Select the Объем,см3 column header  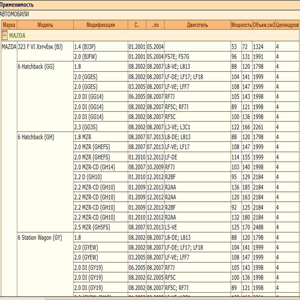(x=264, y=25)
